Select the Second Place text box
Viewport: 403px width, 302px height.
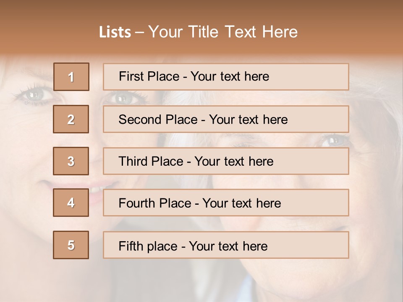coord(226,119)
